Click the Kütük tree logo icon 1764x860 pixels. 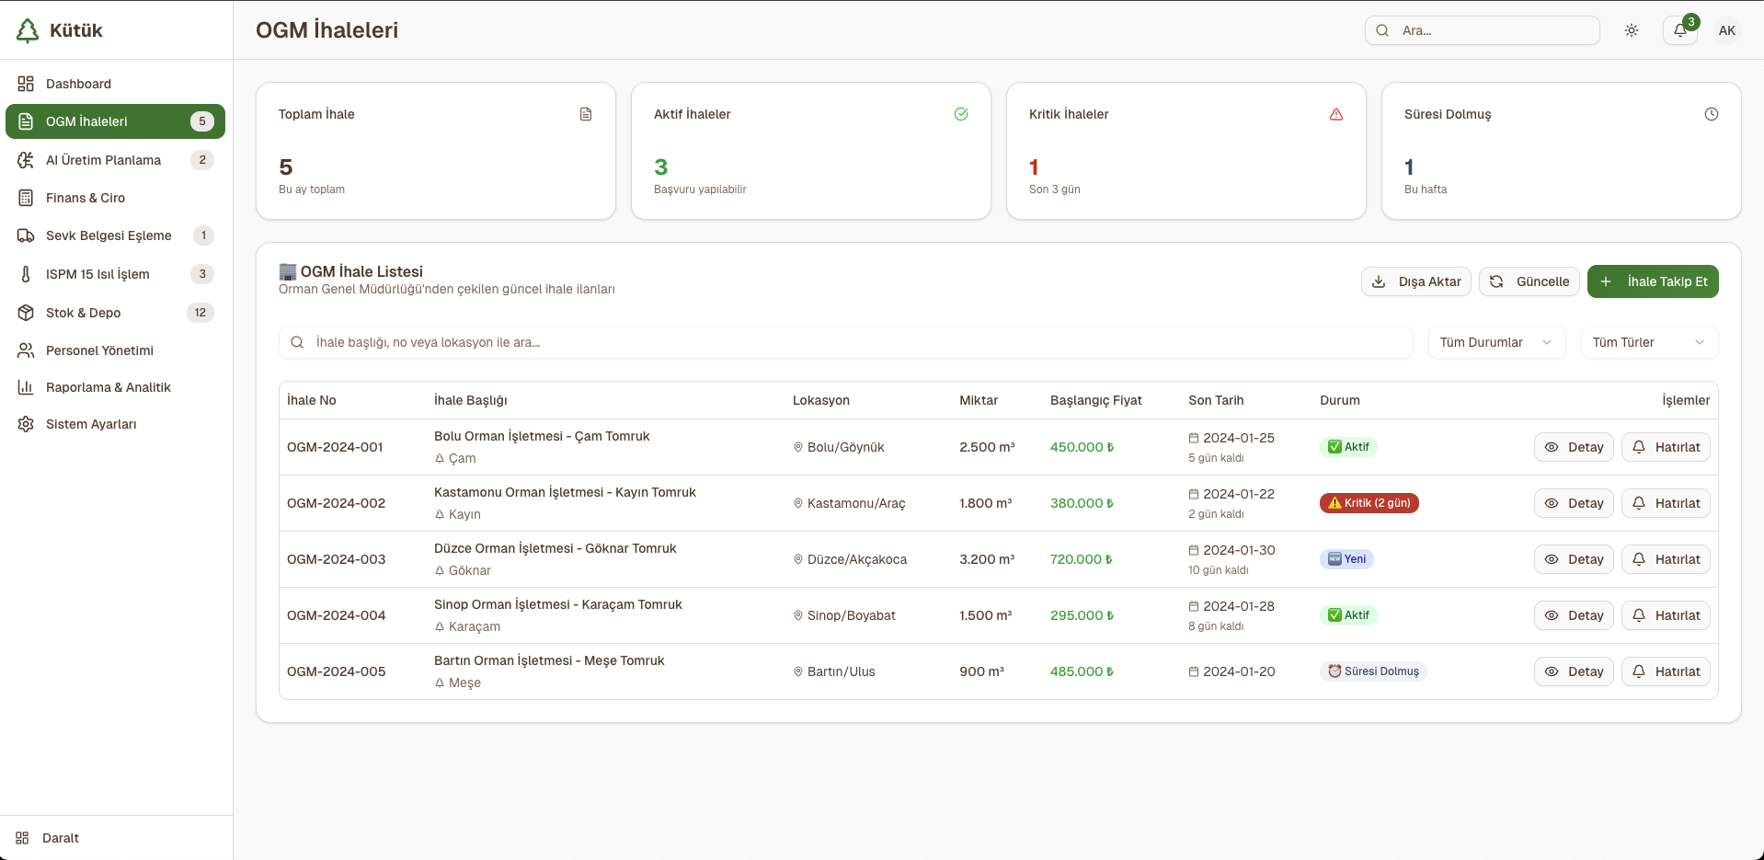click(x=29, y=30)
